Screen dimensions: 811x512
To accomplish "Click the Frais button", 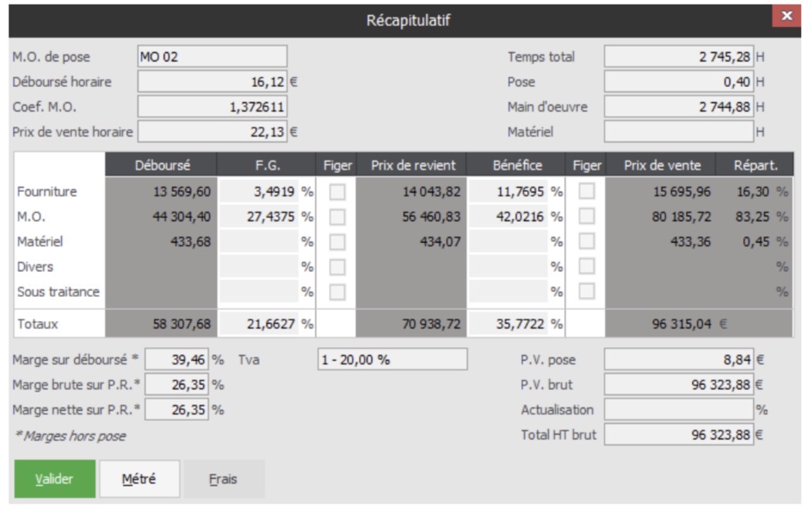I will (x=224, y=479).
